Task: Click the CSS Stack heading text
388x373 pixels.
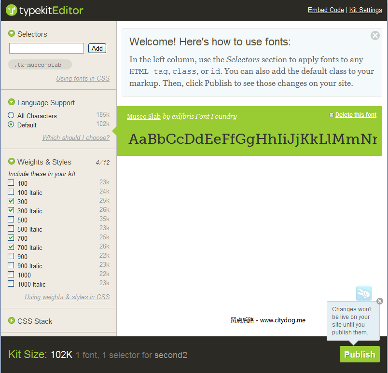Action: point(35,321)
